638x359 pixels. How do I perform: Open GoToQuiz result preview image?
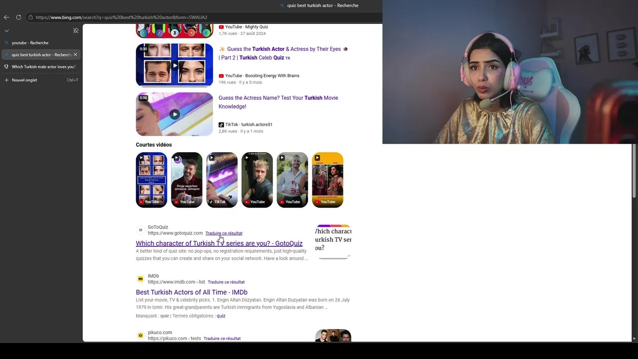coord(333,242)
